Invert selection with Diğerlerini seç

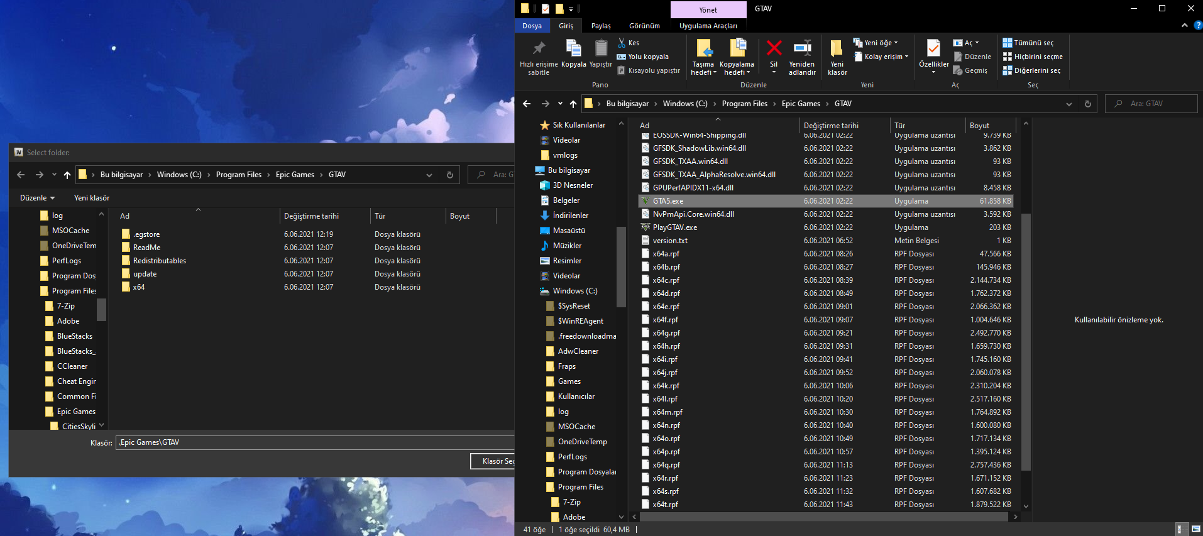click(x=1031, y=70)
